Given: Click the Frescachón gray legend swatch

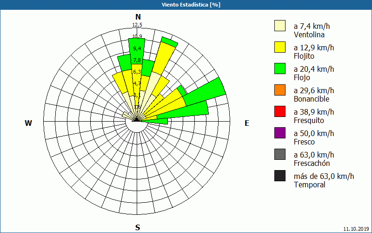Looking at the screenshot, I should [280, 154].
